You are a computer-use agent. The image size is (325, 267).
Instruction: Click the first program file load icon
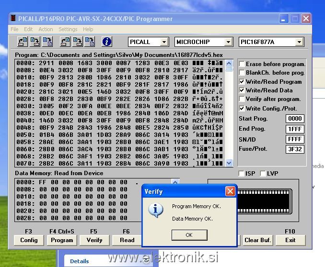pos(23,42)
